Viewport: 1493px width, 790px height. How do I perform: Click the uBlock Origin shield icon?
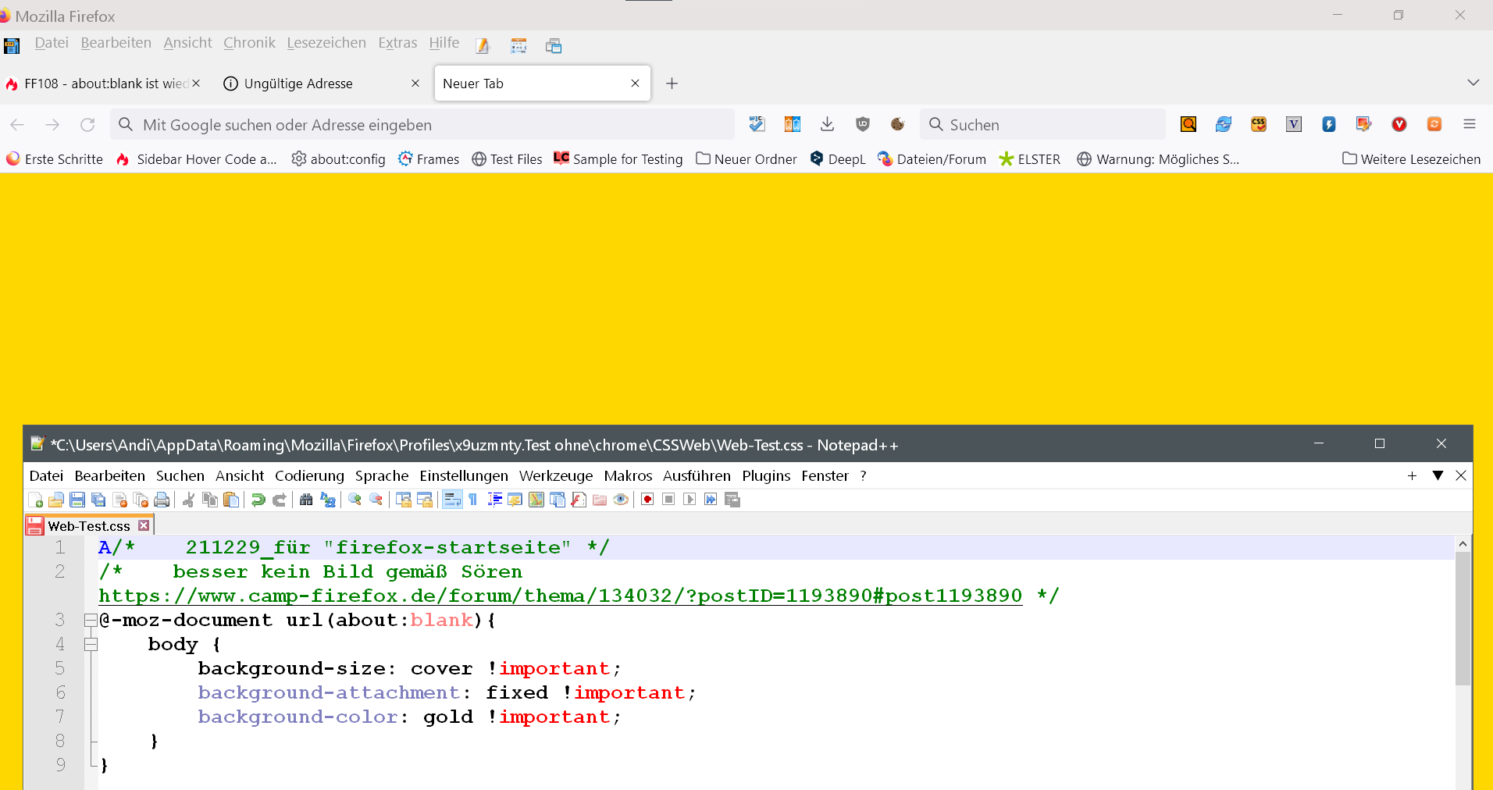[863, 124]
